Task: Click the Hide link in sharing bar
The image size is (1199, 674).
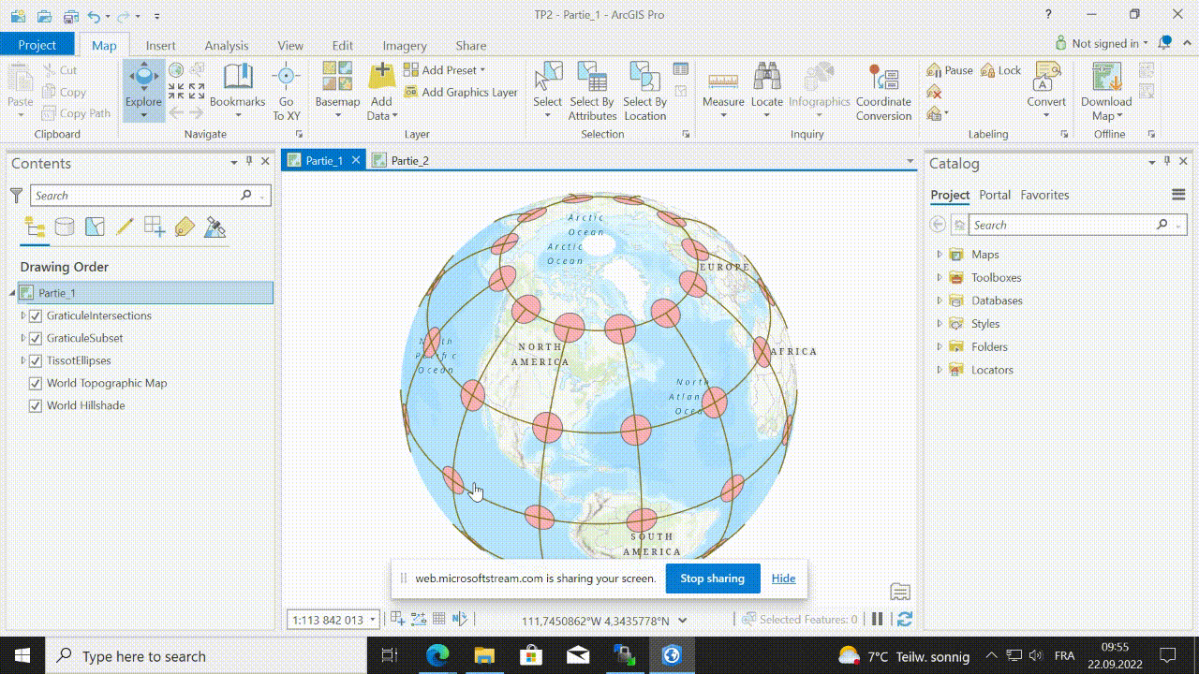Action: pyautogui.click(x=783, y=579)
